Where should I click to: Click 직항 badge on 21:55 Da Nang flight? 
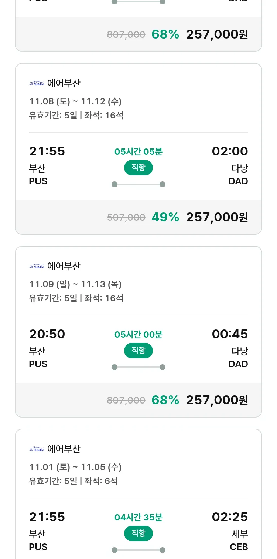coord(138,168)
